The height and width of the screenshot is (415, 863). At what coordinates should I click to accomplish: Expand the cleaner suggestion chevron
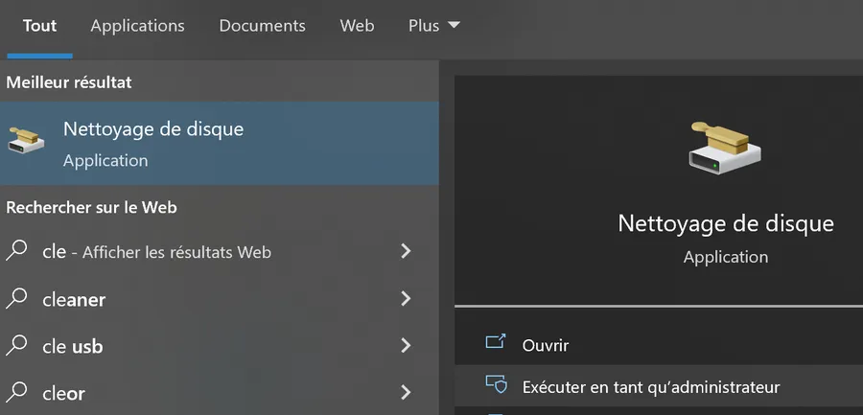(406, 298)
